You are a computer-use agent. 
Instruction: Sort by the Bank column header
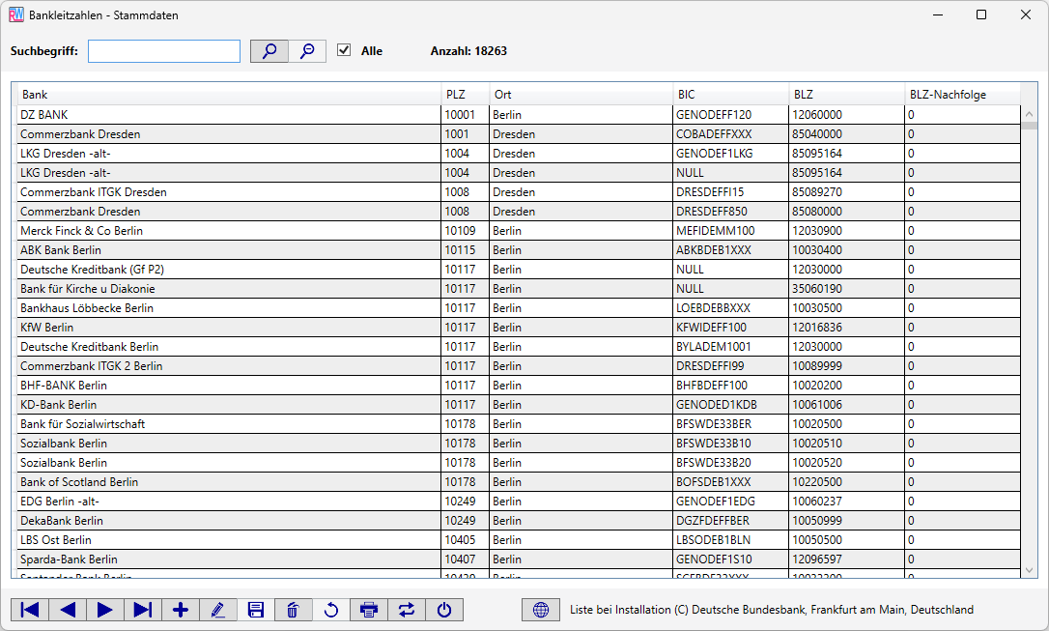[x=229, y=95]
